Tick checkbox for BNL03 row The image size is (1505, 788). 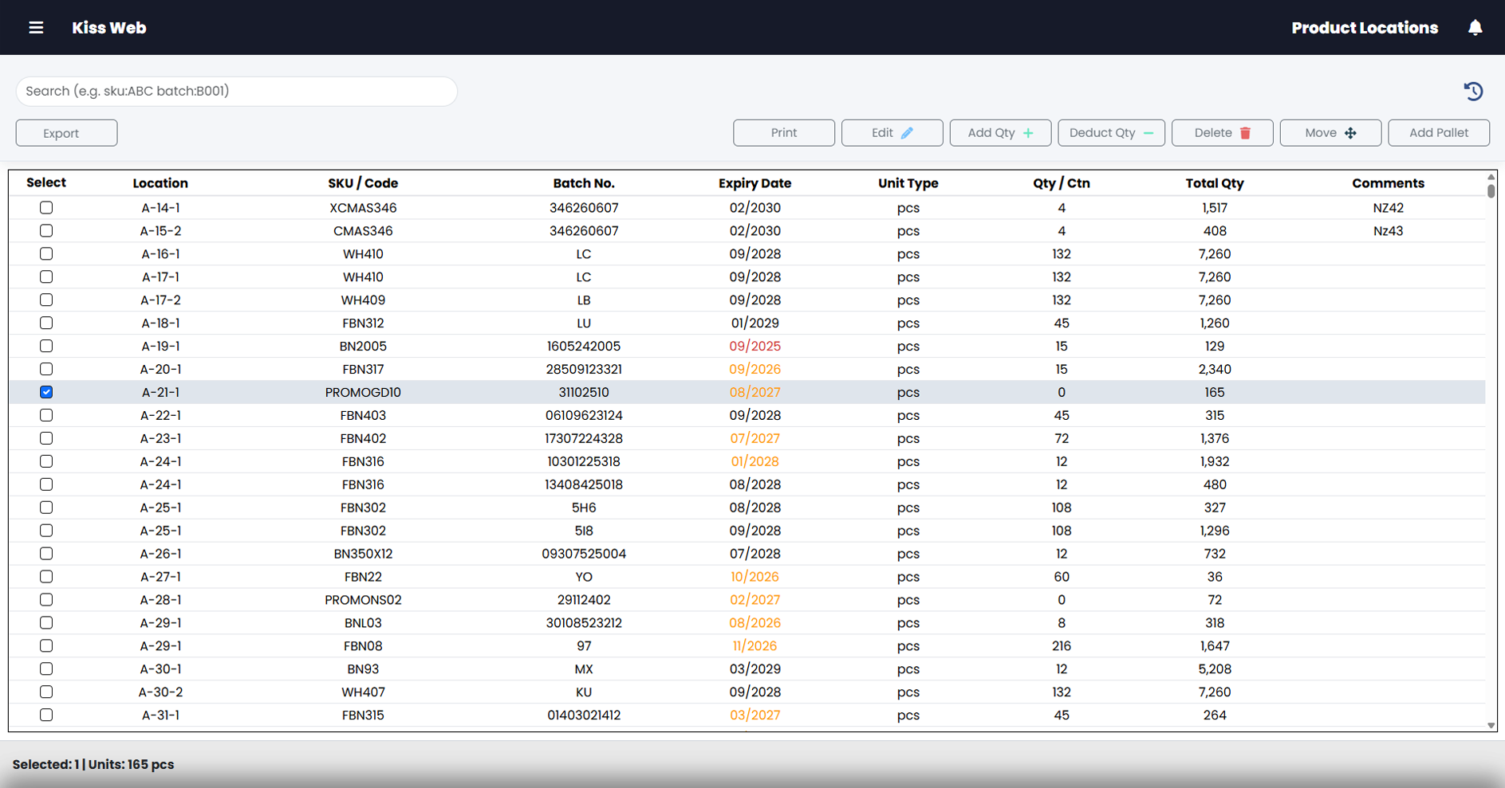(46, 623)
